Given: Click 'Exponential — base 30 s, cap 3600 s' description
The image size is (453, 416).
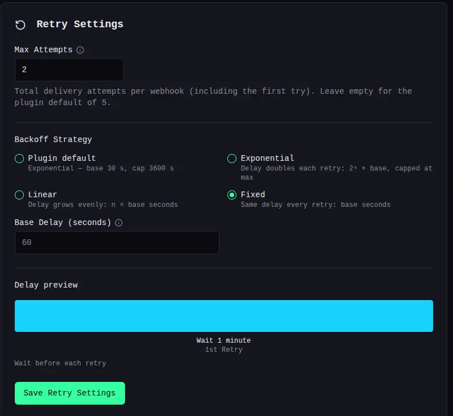Looking at the screenshot, I should [101, 168].
